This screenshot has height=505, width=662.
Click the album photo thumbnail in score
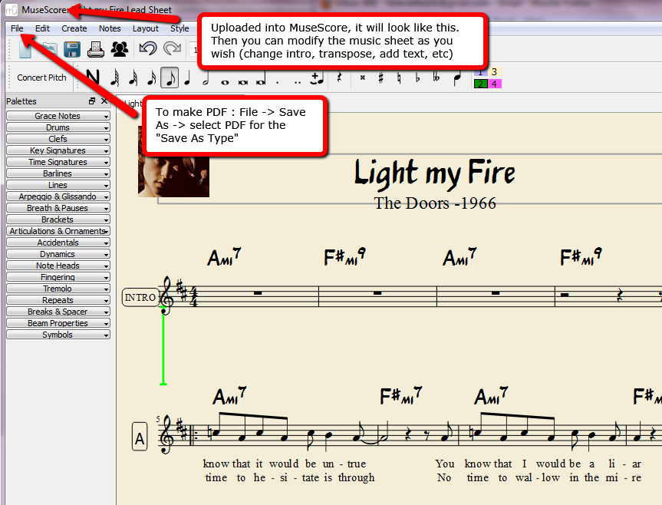click(x=173, y=163)
